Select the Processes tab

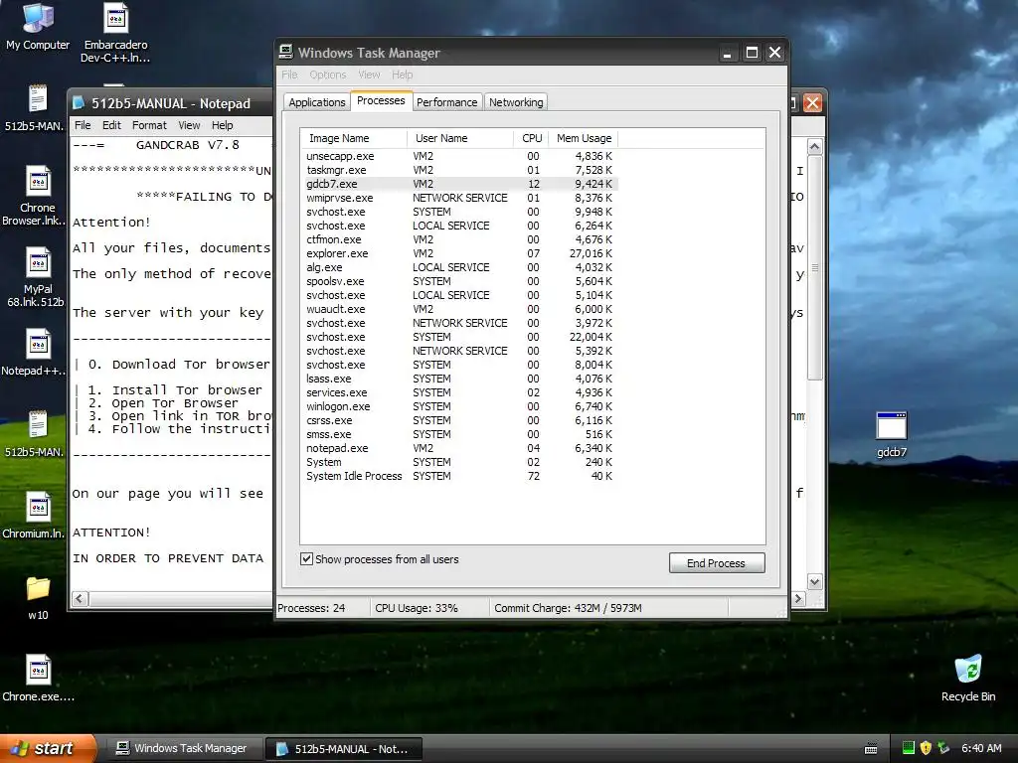click(x=381, y=100)
